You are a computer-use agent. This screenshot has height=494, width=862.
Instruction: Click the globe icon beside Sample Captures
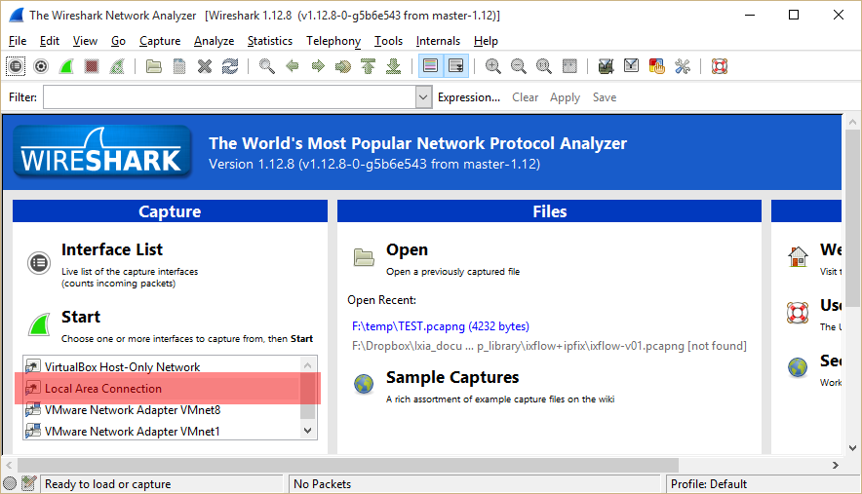pos(364,384)
